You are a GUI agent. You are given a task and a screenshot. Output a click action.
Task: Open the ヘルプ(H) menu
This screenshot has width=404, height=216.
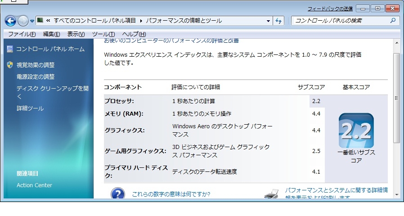(x=134, y=34)
